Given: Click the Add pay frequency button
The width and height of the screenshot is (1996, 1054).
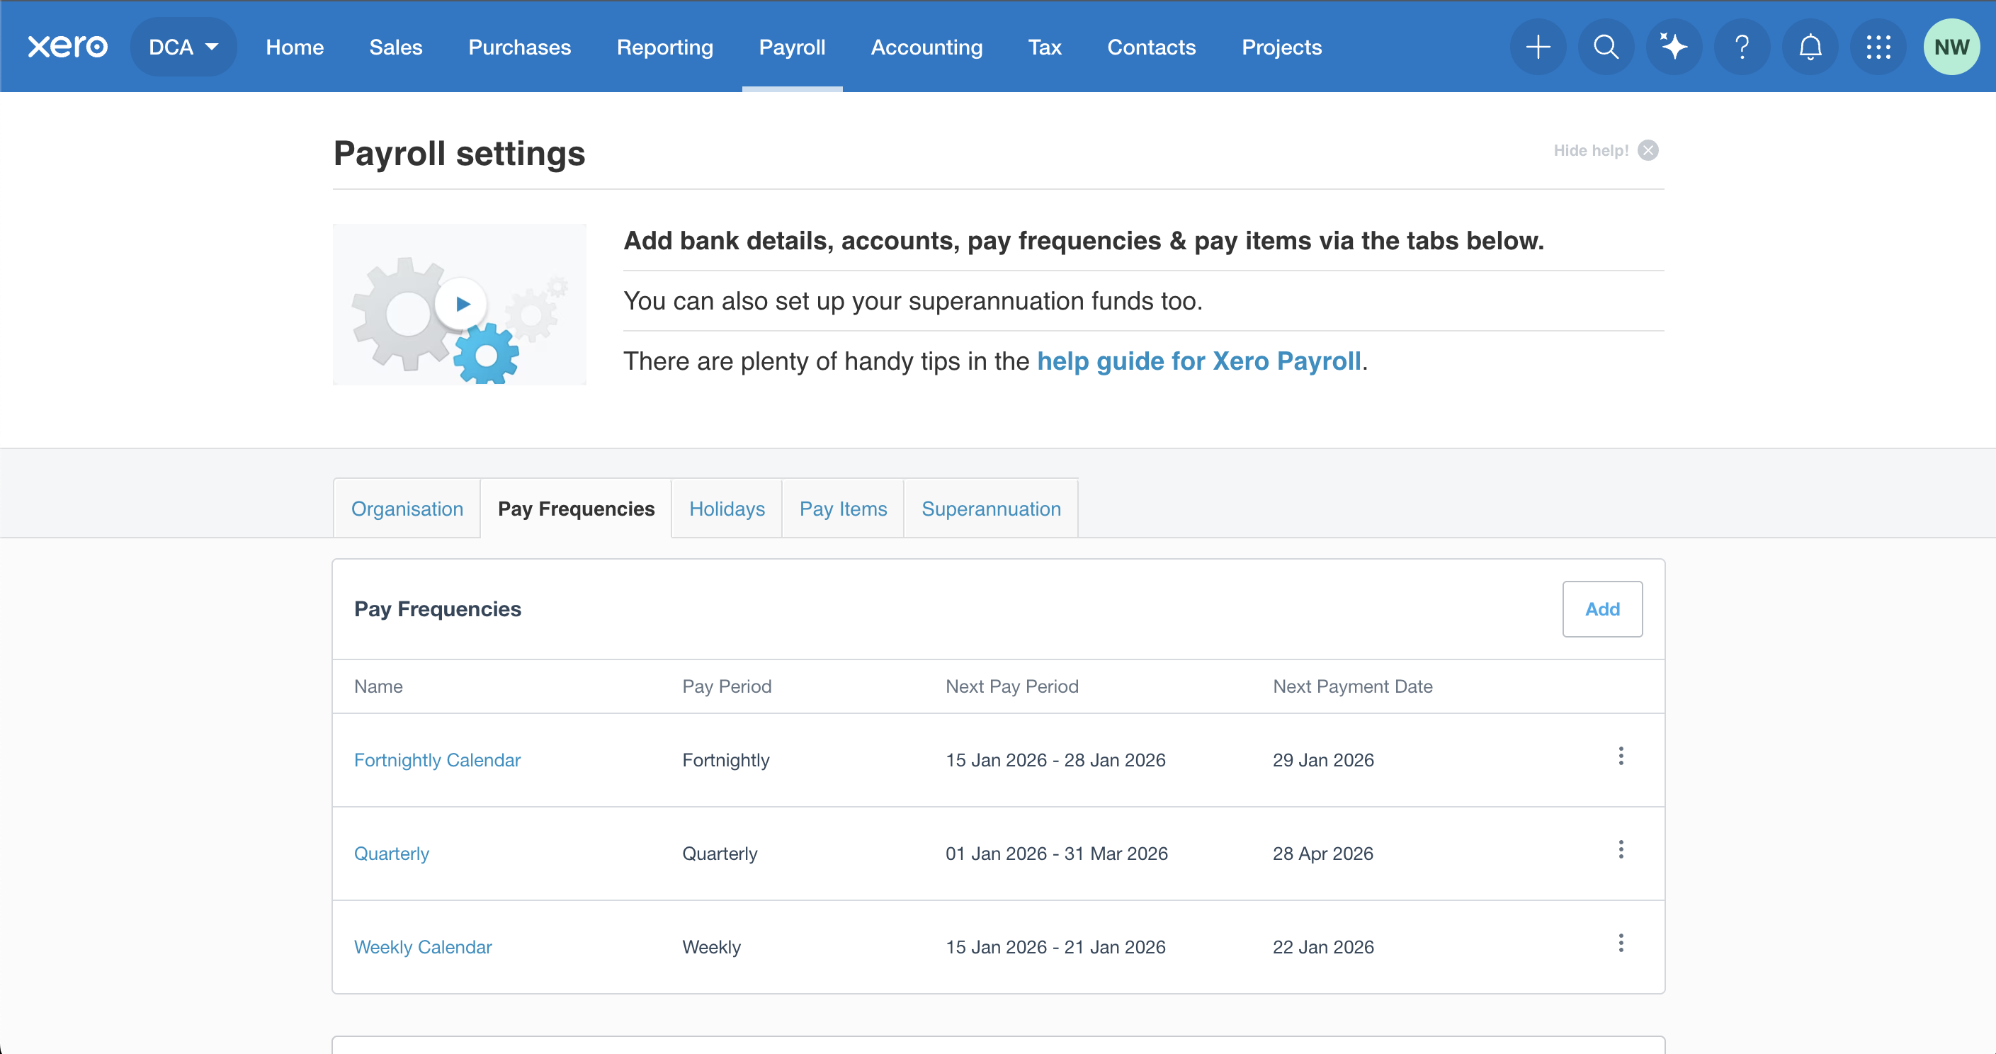Looking at the screenshot, I should [1601, 609].
